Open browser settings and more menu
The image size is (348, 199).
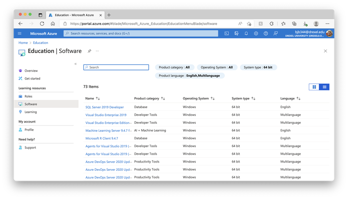click(328, 24)
